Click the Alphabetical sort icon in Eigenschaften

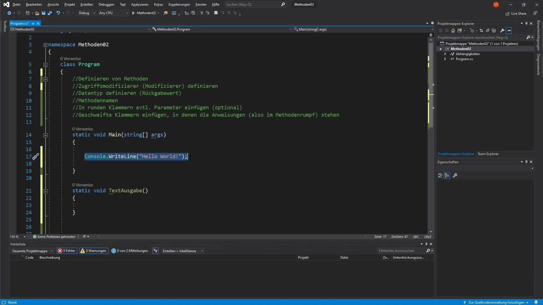click(x=447, y=175)
